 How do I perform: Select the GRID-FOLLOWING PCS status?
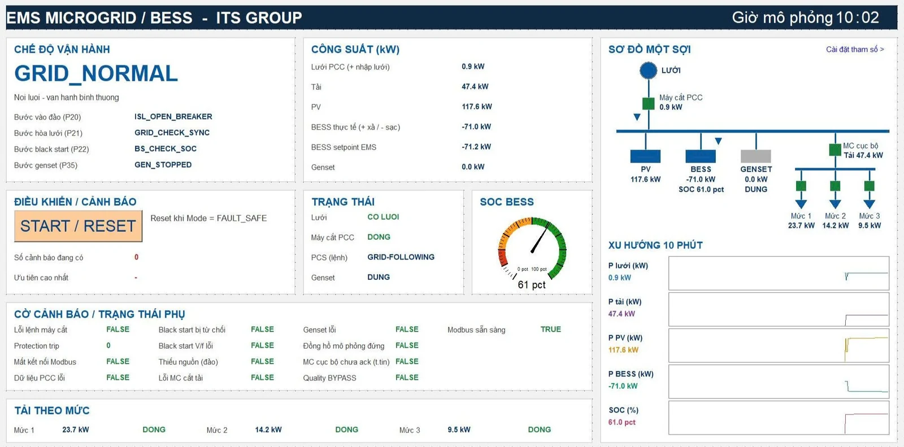click(401, 257)
